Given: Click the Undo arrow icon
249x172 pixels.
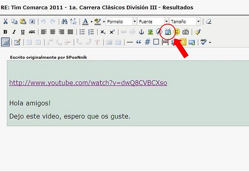Looking at the screenshot, I should coord(43,21).
